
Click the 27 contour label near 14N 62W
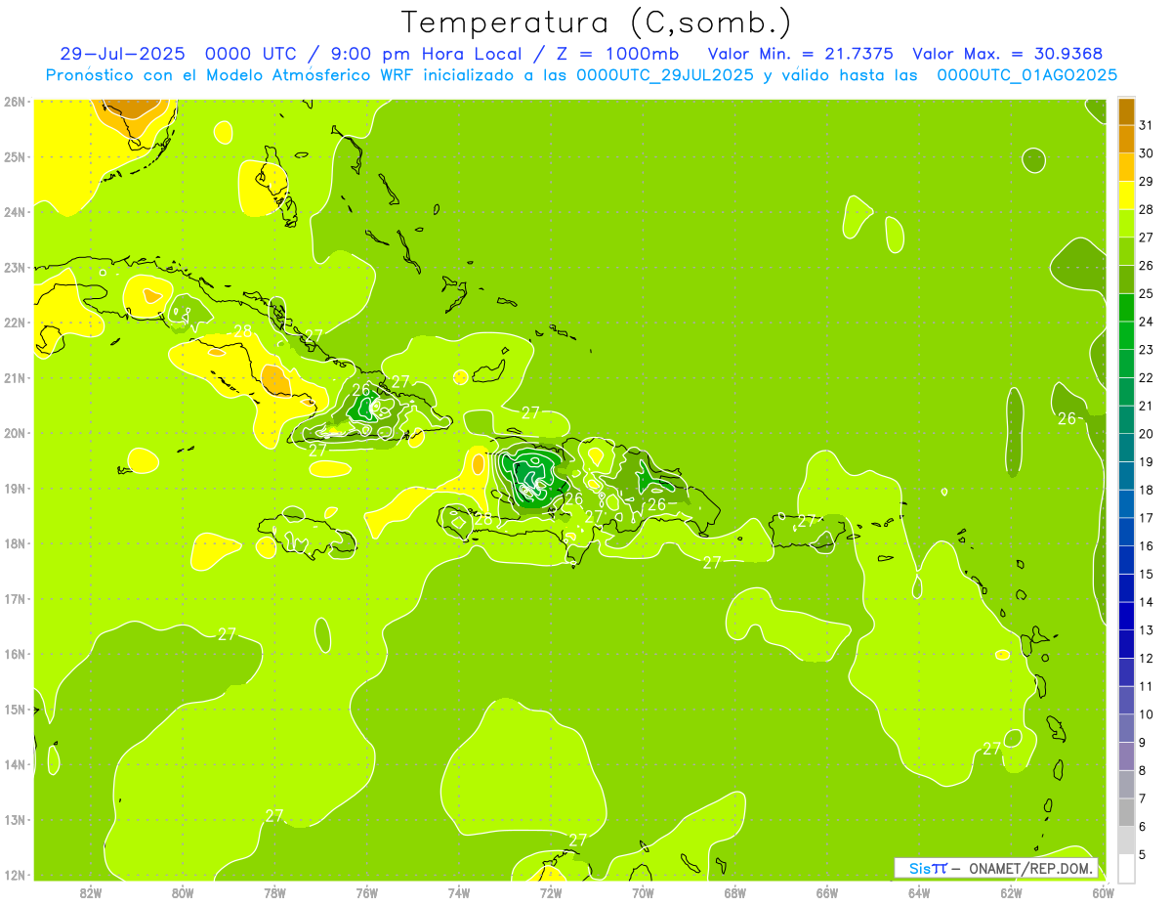point(991,749)
